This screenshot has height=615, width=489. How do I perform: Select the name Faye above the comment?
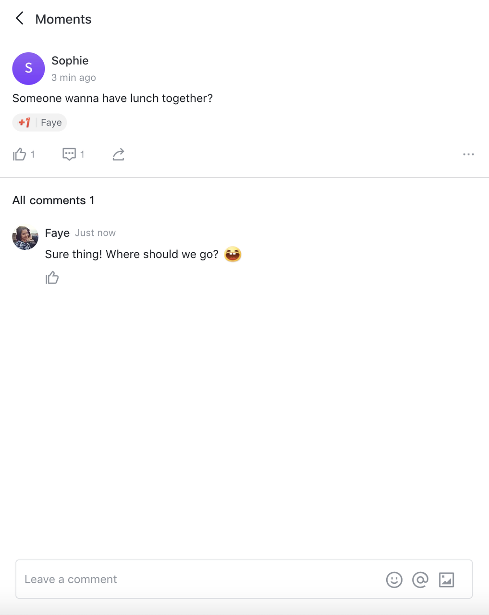click(57, 233)
